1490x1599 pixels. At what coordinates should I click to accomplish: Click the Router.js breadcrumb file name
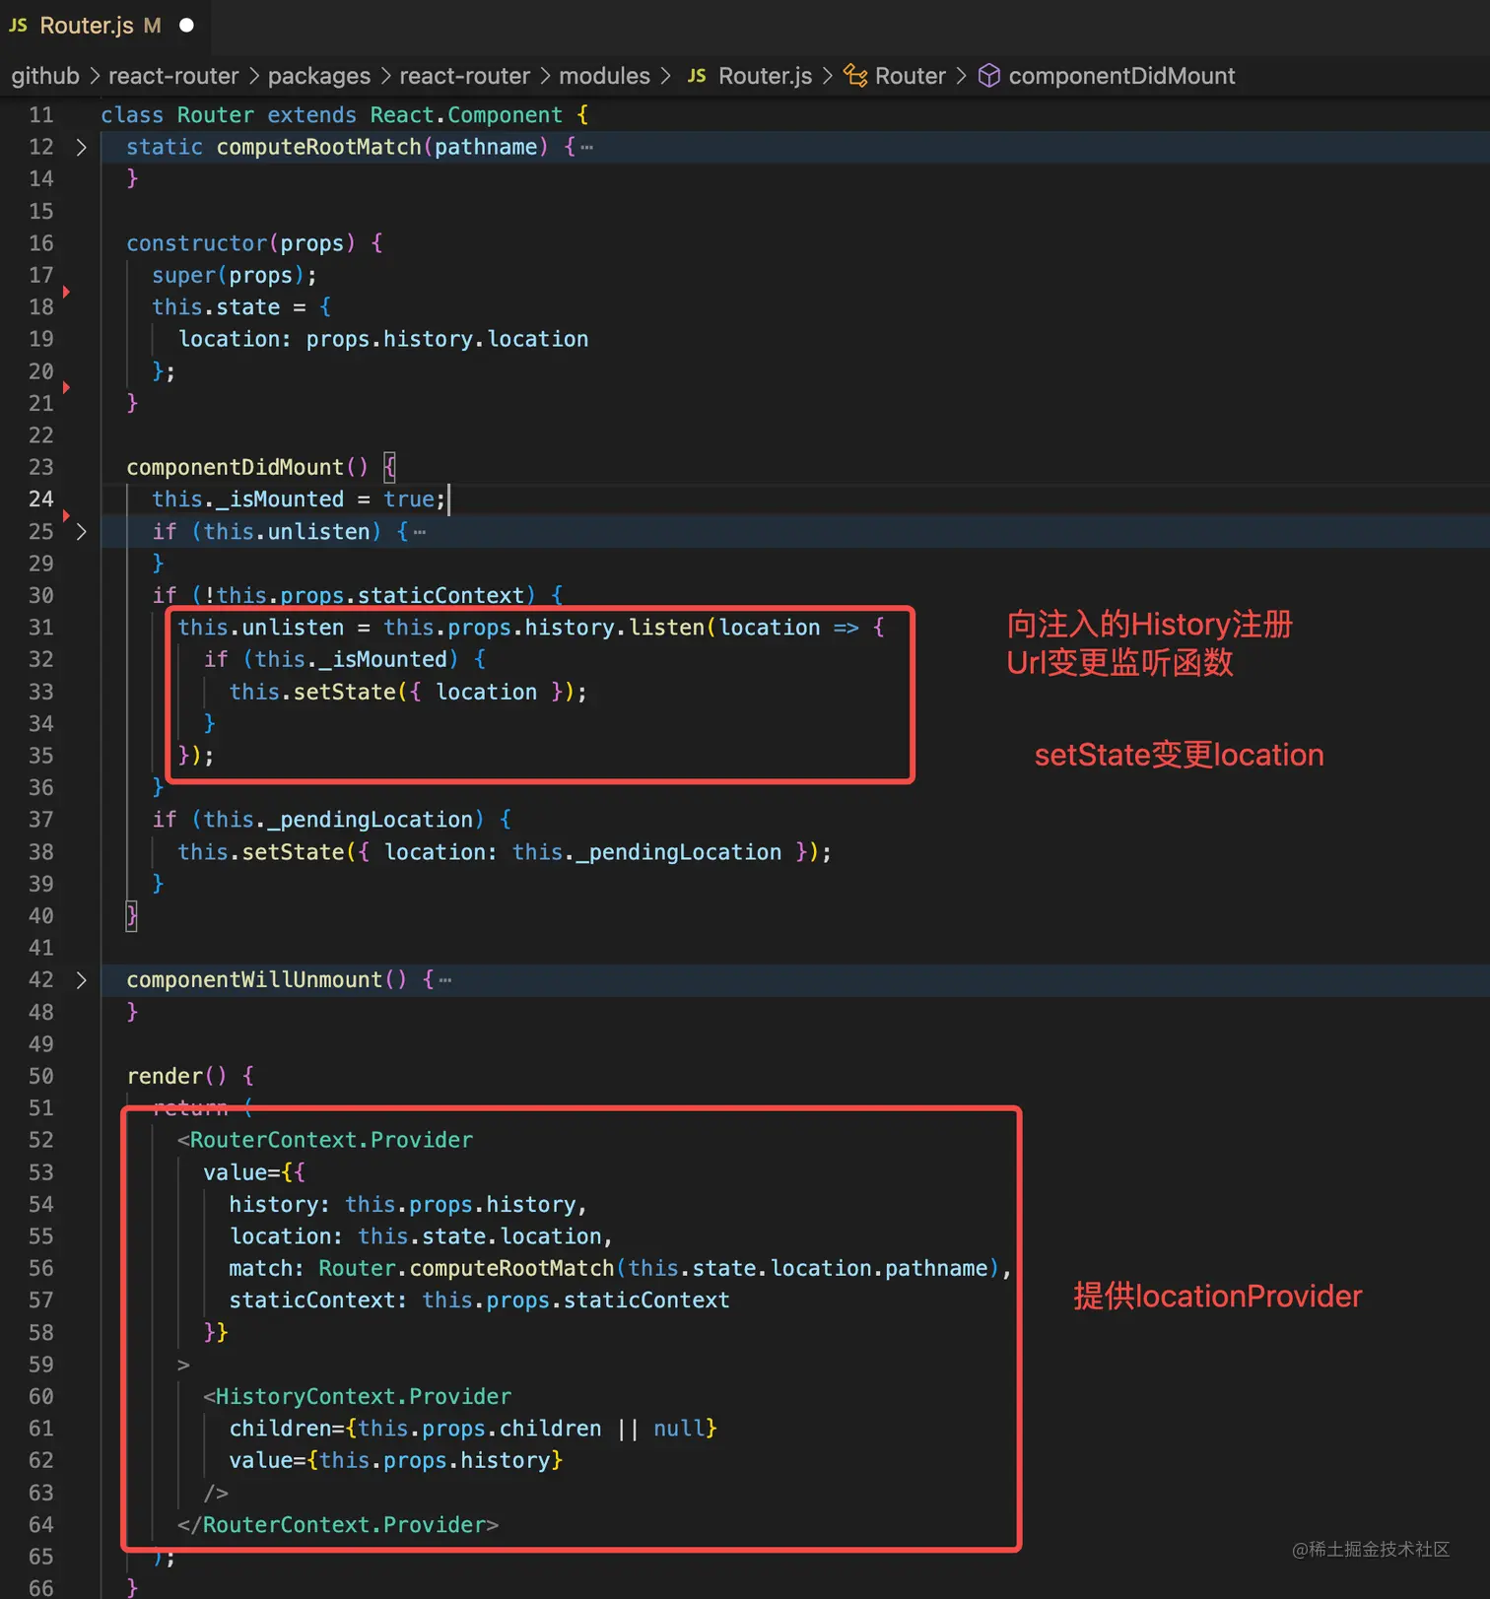point(766,76)
